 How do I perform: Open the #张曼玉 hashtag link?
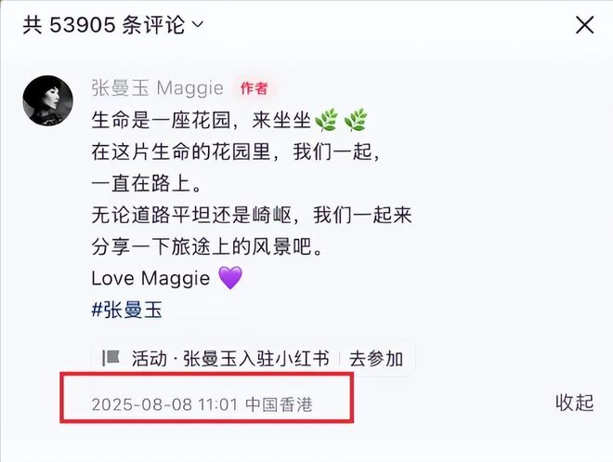pos(126,310)
